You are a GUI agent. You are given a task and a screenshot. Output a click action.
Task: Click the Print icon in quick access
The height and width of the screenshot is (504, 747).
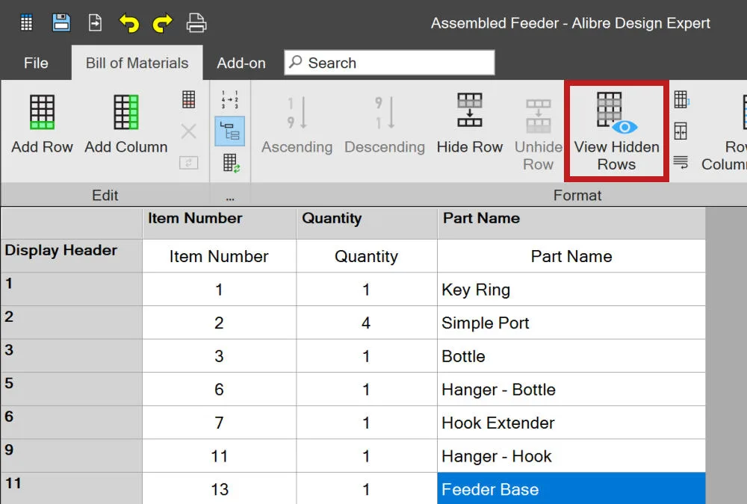[196, 23]
